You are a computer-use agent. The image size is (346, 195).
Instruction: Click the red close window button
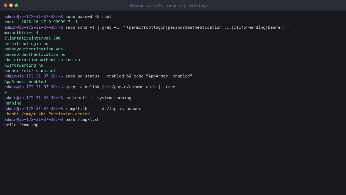click(5, 5)
